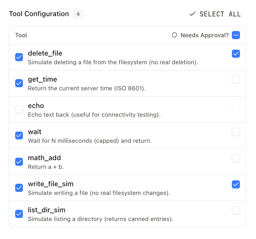Require approval for math_add tool

coord(236,158)
